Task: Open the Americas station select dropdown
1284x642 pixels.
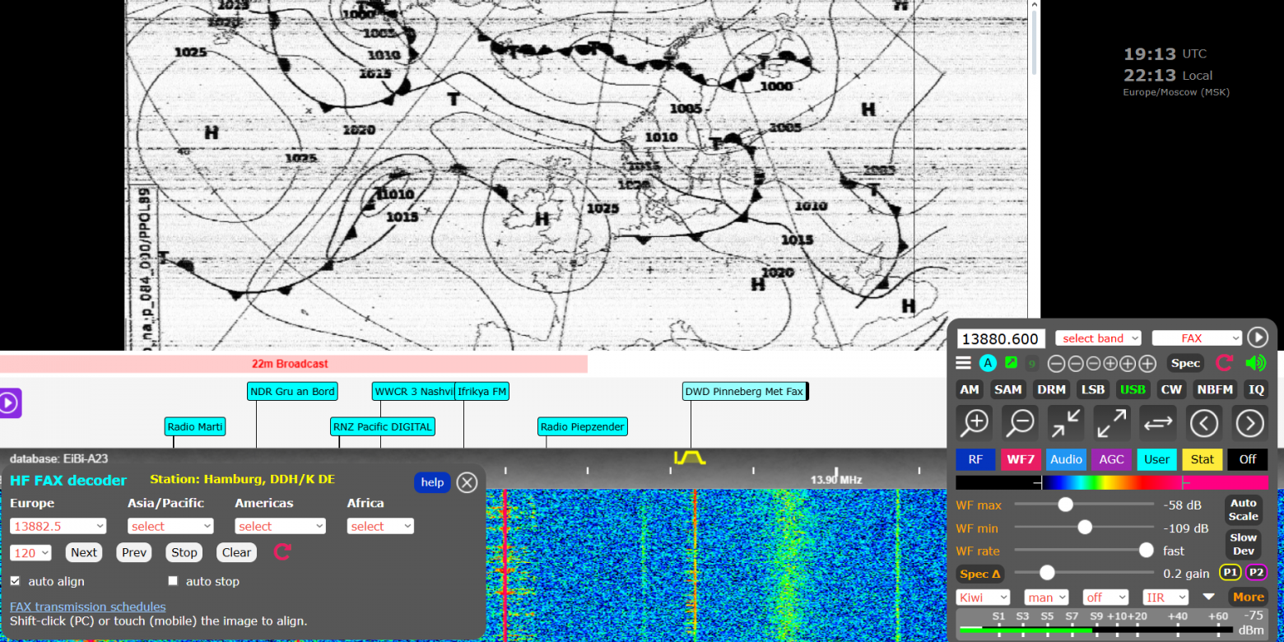Action: pos(280,525)
